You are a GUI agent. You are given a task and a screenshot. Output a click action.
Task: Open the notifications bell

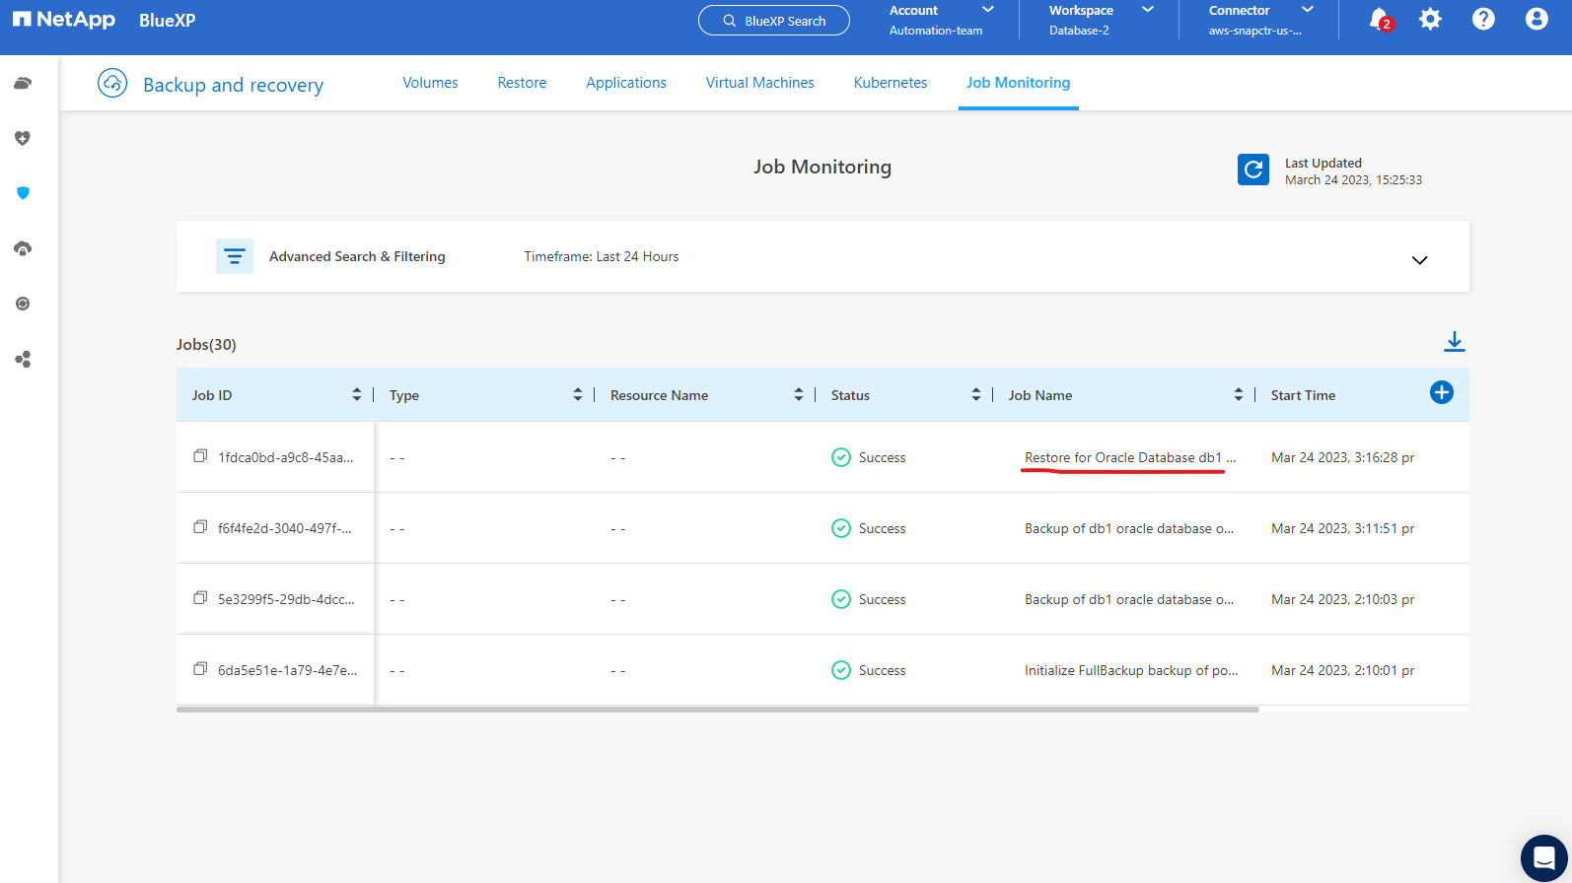click(1379, 20)
